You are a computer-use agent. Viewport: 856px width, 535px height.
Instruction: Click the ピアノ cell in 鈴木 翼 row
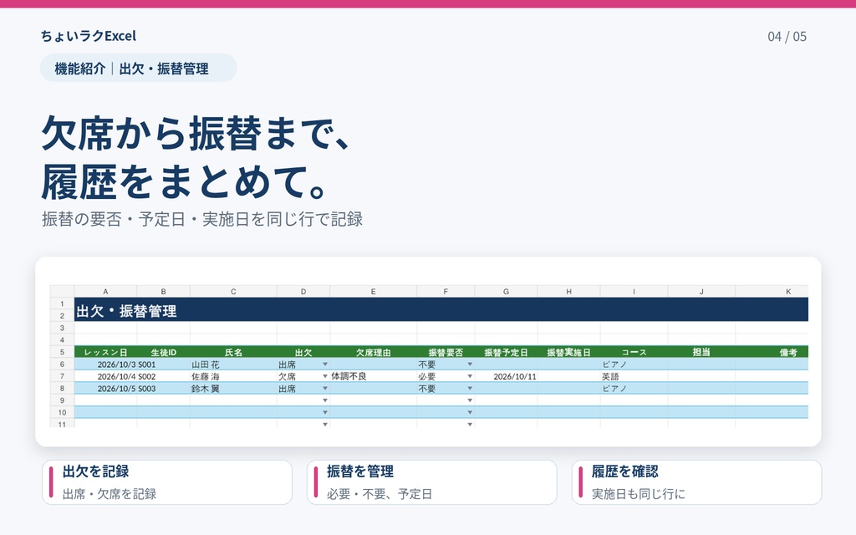[634, 388]
